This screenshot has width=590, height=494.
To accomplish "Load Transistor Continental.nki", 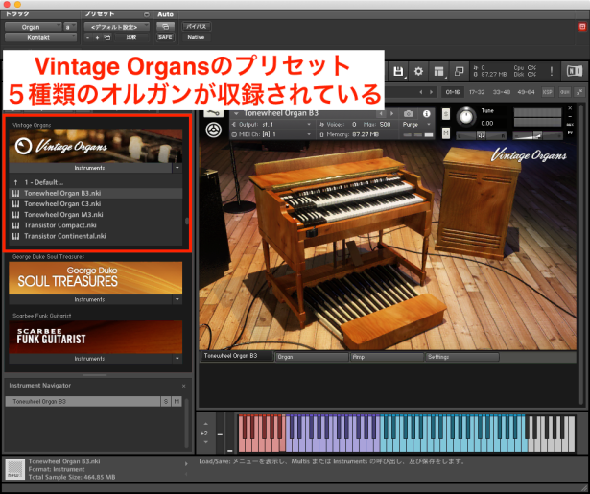I will pyautogui.click(x=96, y=236).
